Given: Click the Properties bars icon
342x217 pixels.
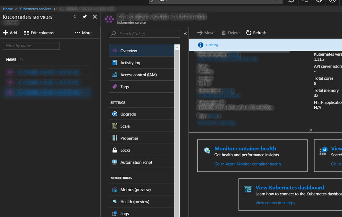Looking at the screenshot, I should click(115, 138).
